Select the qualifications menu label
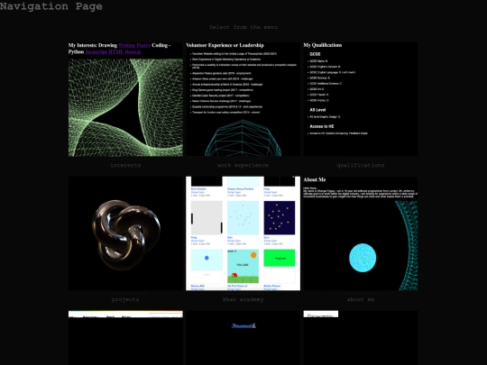The image size is (487, 365). tap(360, 165)
